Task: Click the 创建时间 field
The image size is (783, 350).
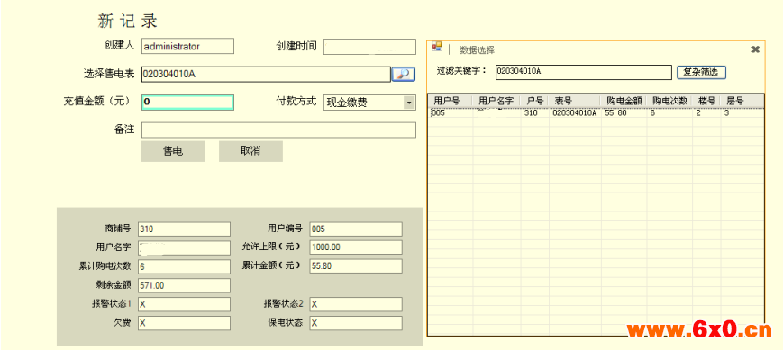Action: point(369,47)
